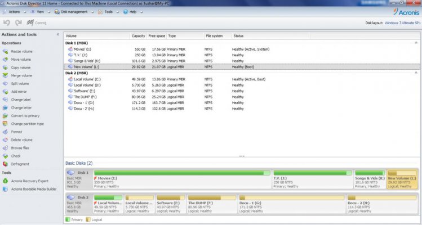Open the Tools menu
This screenshot has height=225, width=422.
109,12
